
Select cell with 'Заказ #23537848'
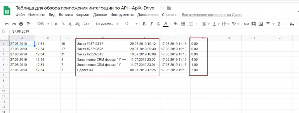103,54
